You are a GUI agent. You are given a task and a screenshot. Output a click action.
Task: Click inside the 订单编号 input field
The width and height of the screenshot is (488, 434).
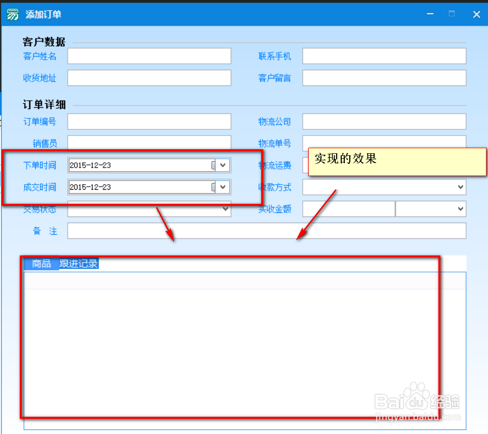point(149,121)
